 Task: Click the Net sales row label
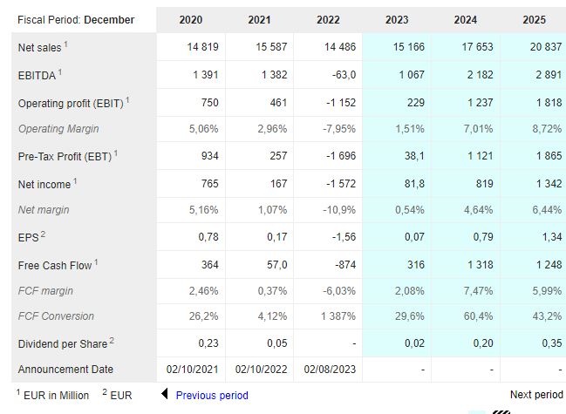point(40,48)
